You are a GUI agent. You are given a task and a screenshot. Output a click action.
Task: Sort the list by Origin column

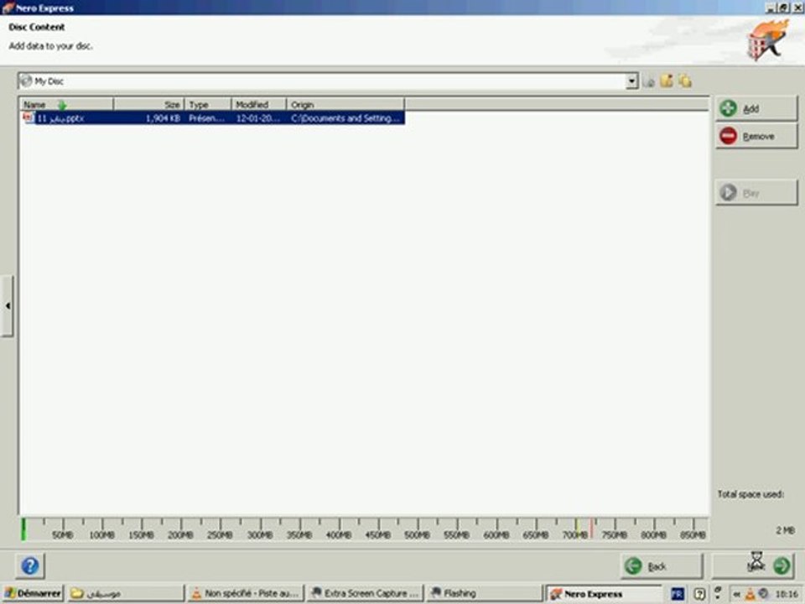(345, 105)
